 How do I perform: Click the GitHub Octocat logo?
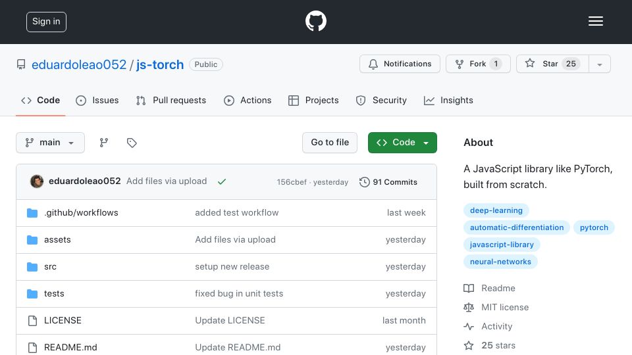tap(315, 21)
